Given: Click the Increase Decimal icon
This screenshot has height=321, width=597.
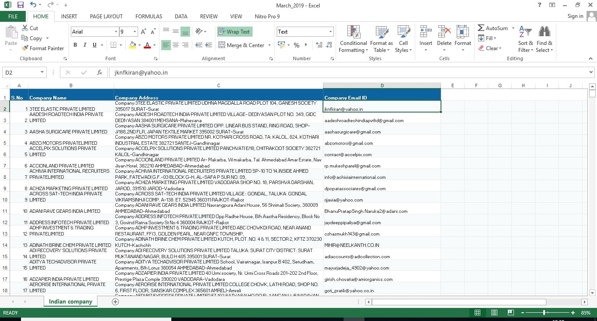Looking at the screenshot, I should coord(318,45).
